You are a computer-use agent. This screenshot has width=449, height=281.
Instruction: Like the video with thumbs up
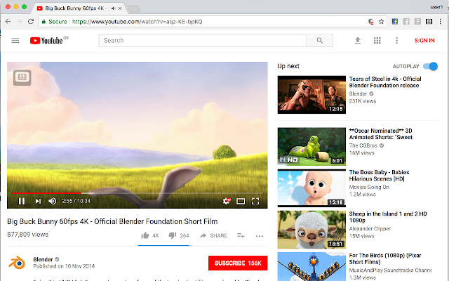tap(145, 236)
